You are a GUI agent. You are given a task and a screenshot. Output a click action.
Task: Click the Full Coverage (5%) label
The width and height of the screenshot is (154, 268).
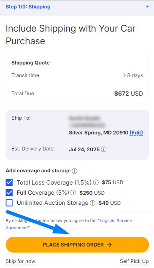[43, 193]
